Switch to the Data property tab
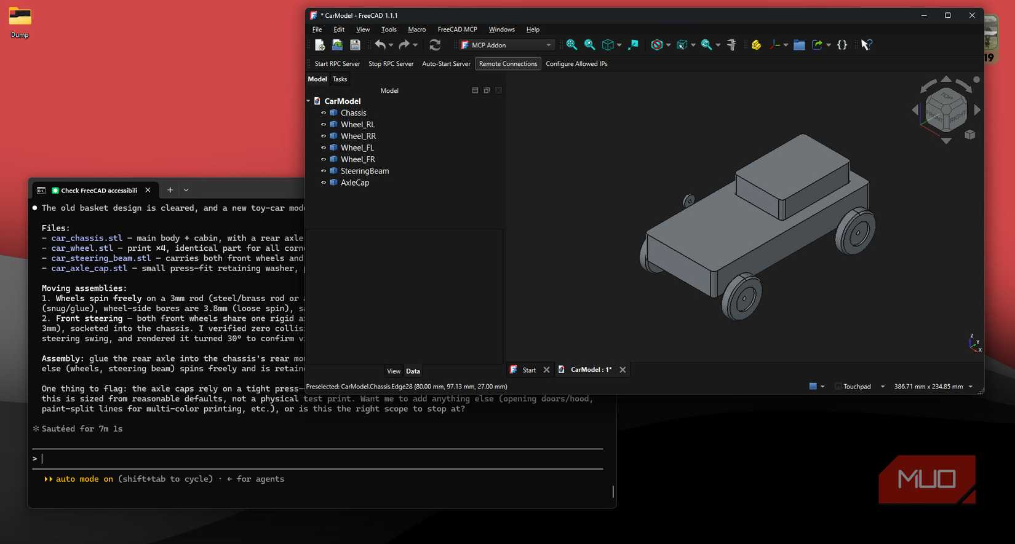Viewport: 1015px width, 544px height. pyautogui.click(x=413, y=371)
